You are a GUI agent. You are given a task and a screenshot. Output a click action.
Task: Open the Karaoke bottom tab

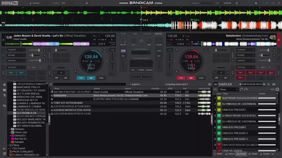coord(264,154)
